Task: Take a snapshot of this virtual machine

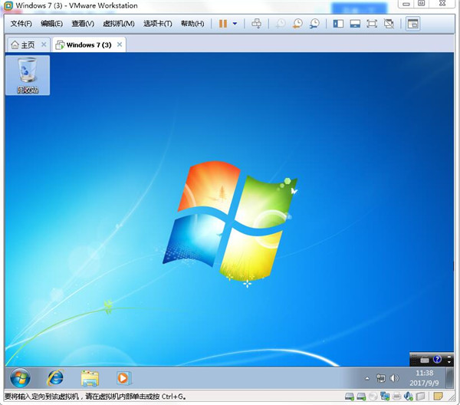Action: click(x=281, y=24)
